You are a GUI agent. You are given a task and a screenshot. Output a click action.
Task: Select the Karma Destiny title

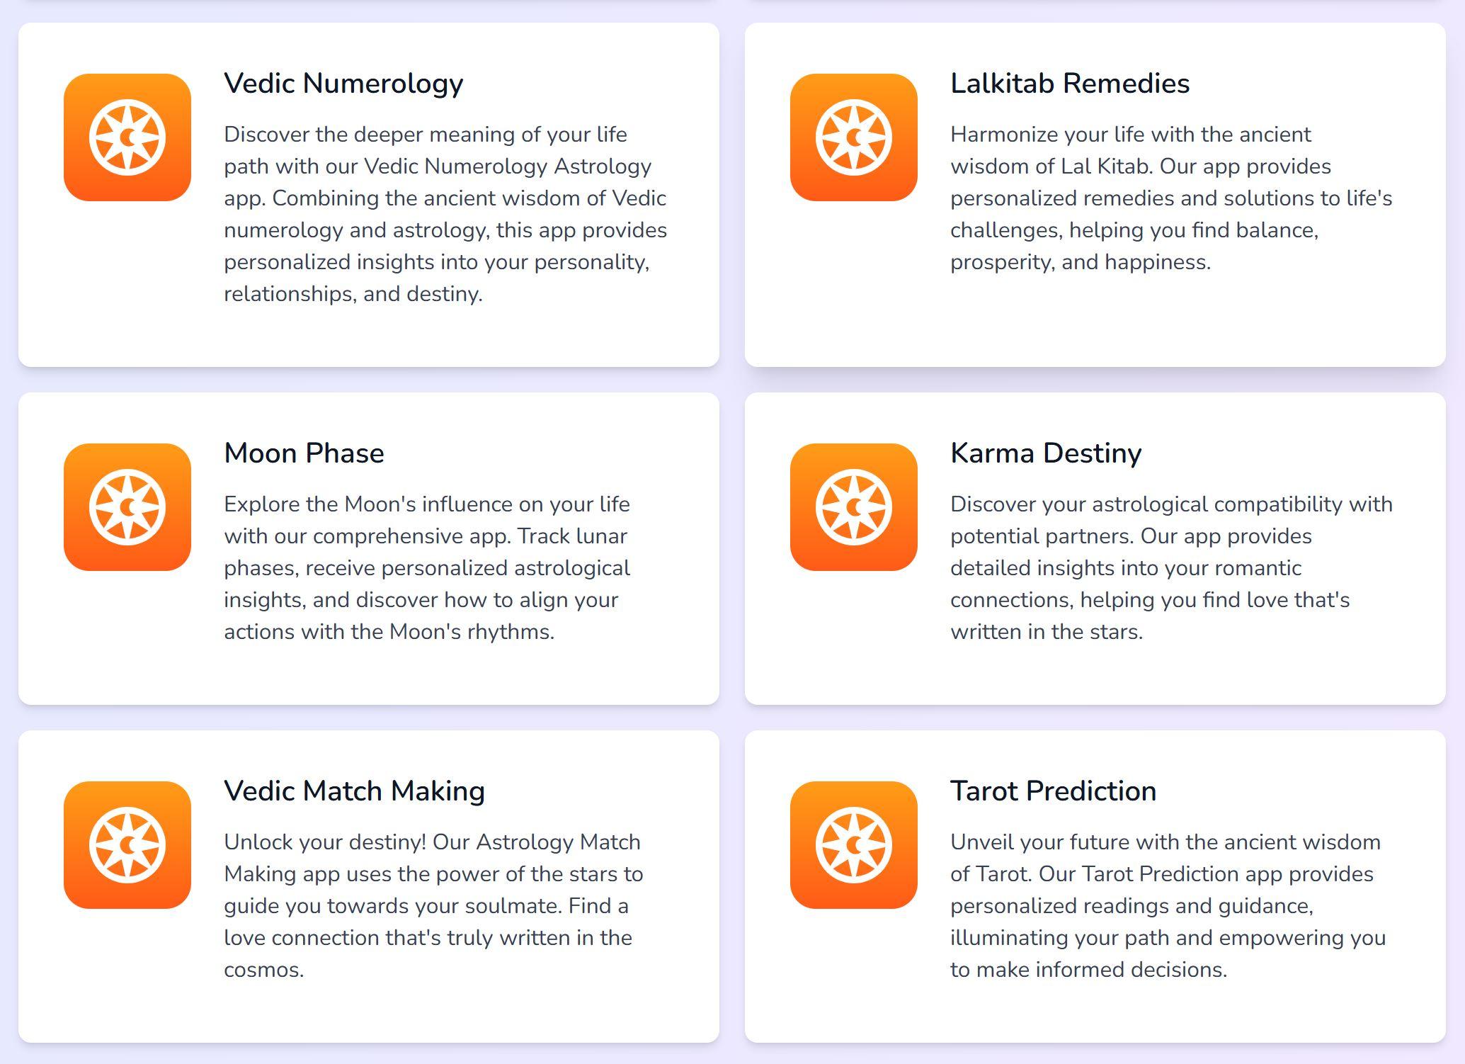[1046, 453]
